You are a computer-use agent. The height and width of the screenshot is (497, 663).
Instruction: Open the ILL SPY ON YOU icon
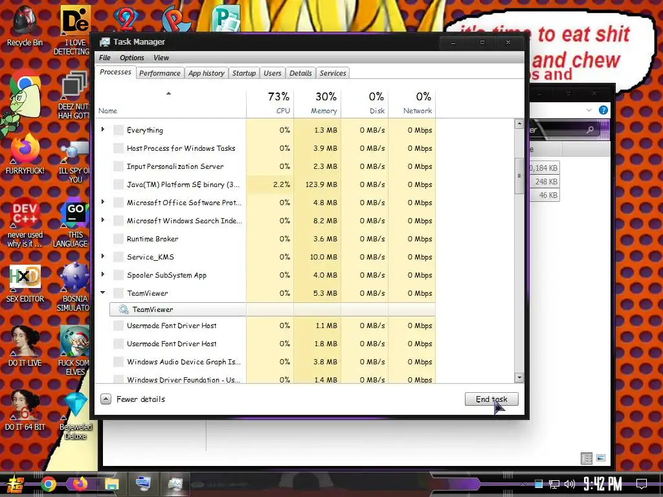coord(75,162)
